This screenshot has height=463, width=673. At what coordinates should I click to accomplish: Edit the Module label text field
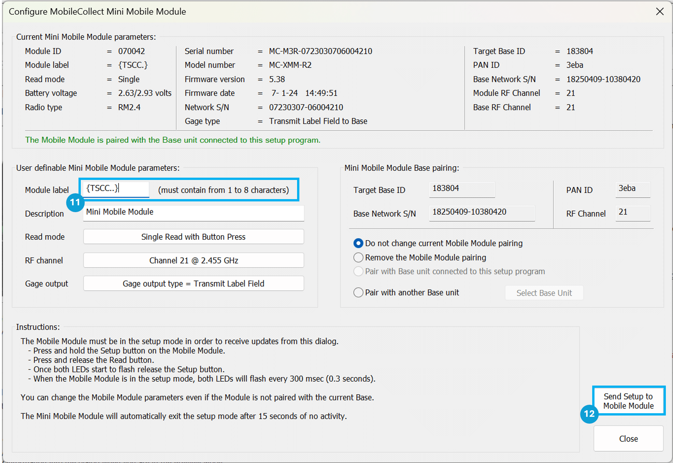(115, 189)
